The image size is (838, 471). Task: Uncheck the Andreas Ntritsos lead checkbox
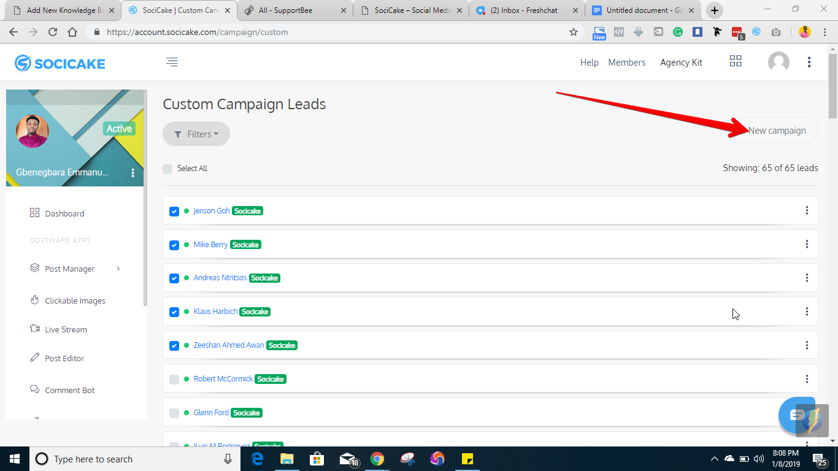tap(174, 278)
